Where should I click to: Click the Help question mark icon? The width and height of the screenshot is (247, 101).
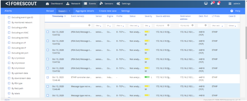(x=231, y=11)
